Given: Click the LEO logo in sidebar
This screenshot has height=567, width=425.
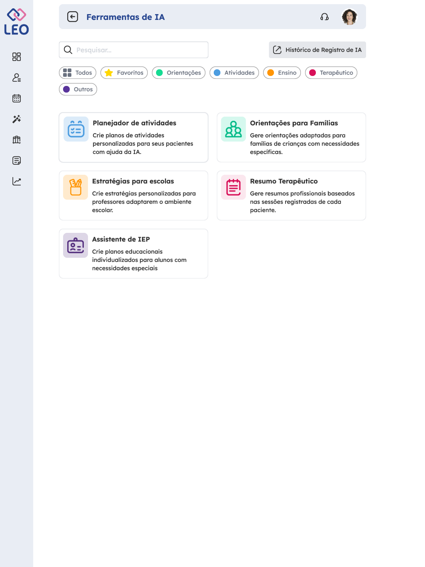Looking at the screenshot, I should (x=17, y=22).
